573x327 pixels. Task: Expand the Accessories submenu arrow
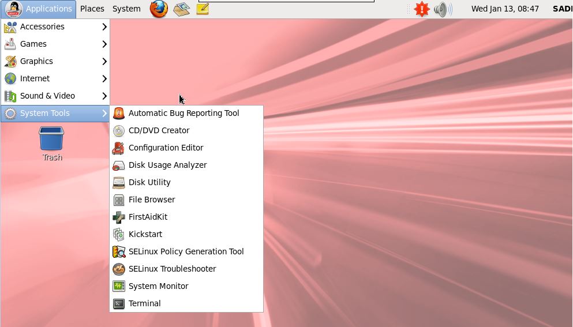click(104, 27)
